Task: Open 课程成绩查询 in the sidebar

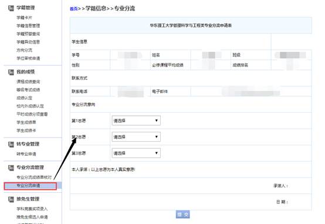Action: pyautogui.click(x=28, y=82)
